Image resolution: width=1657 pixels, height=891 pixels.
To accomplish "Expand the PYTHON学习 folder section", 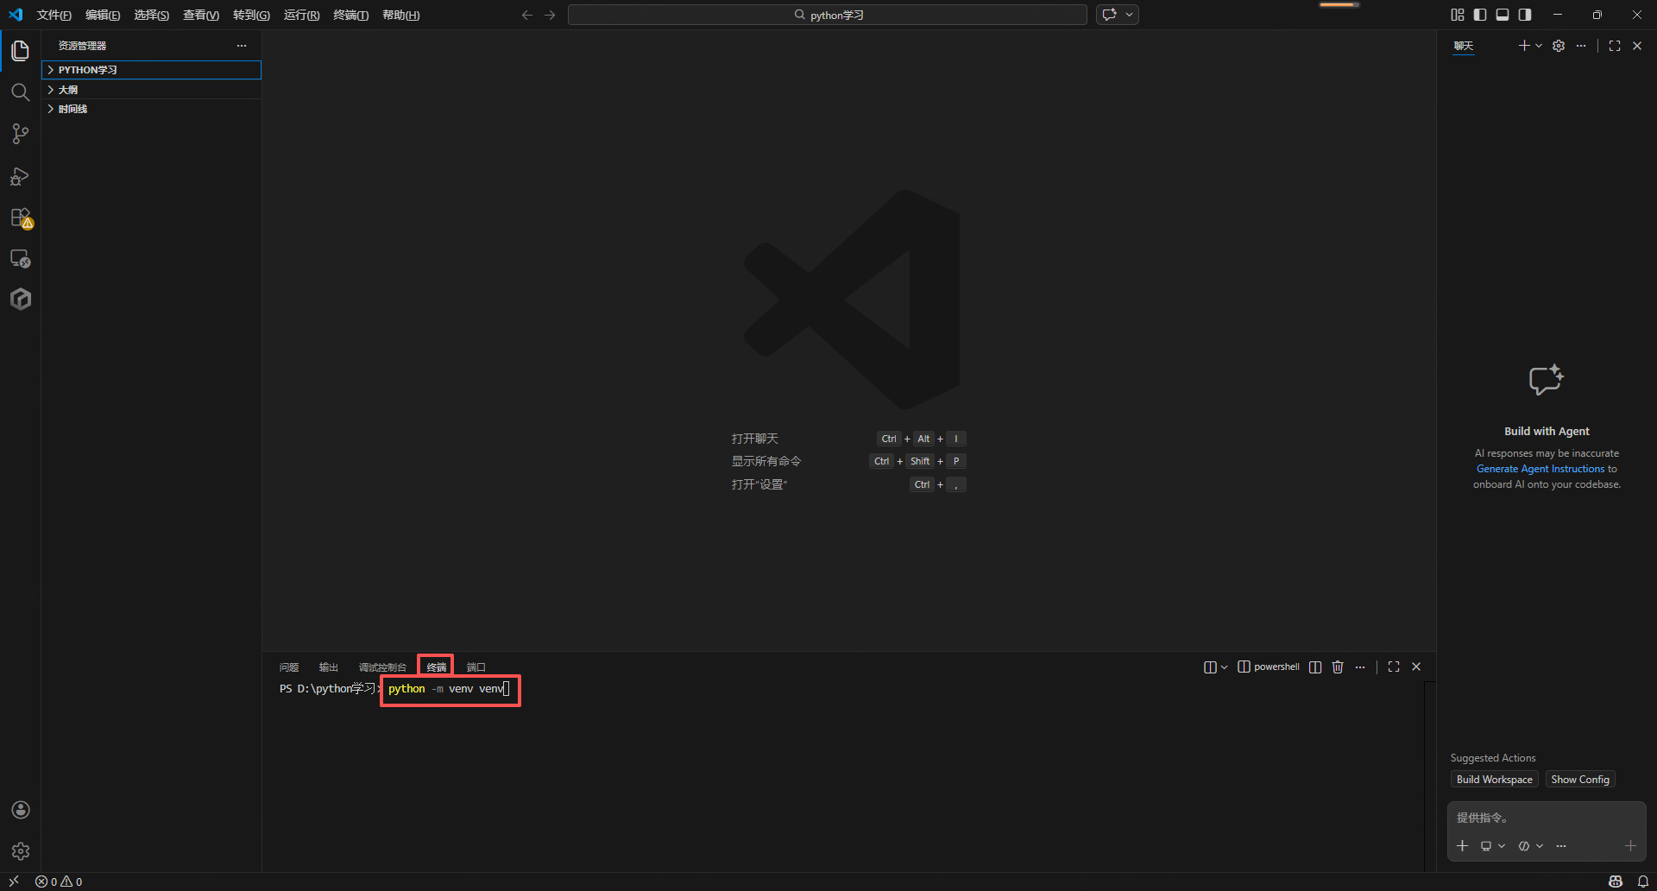I will tap(152, 70).
